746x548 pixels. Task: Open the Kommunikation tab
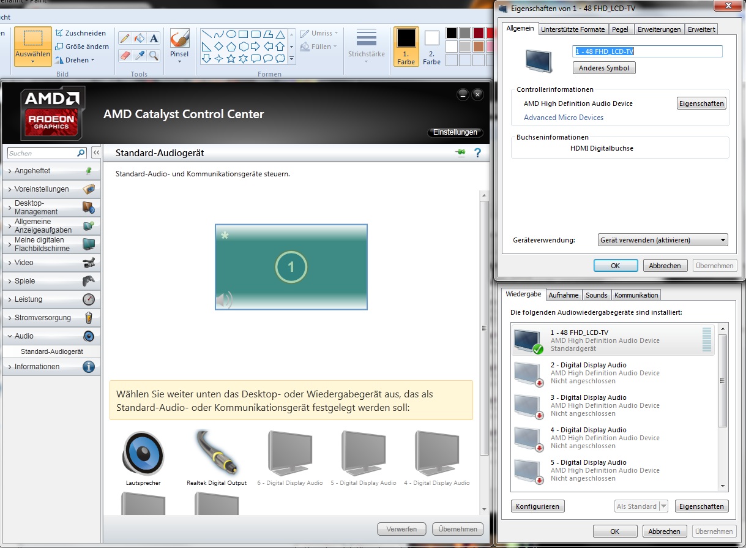(636, 295)
